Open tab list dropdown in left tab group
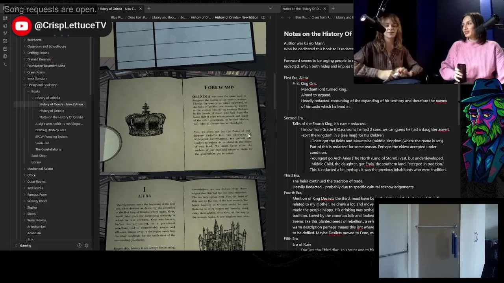The image size is (504, 283). pyautogui.click(x=270, y=9)
